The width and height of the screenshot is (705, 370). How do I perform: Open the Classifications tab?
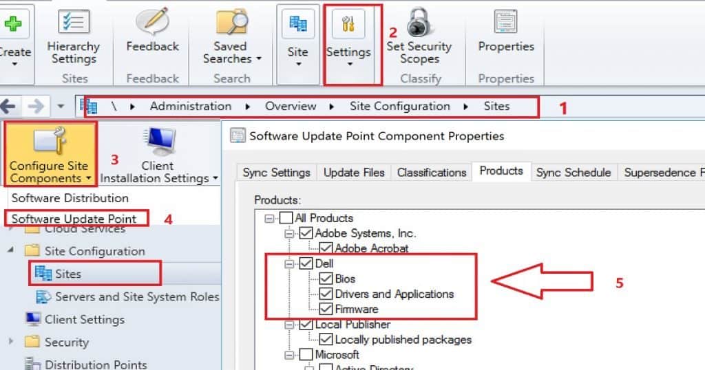(x=431, y=173)
